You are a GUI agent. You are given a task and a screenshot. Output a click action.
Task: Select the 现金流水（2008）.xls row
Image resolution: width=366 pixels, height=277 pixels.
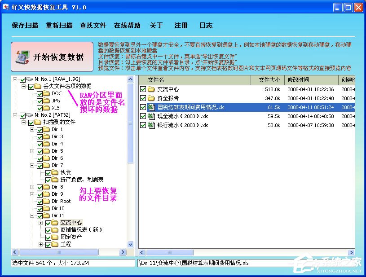point(189,116)
